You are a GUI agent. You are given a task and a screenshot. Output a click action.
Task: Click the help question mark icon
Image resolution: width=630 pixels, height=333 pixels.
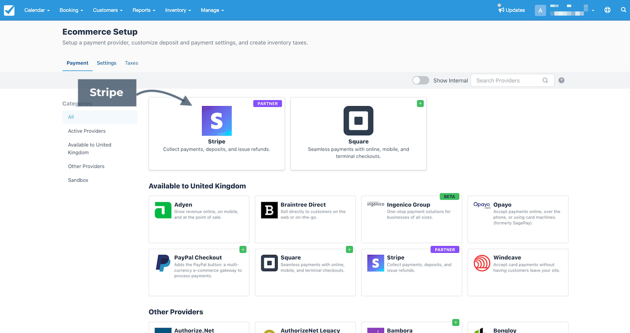(561, 80)
